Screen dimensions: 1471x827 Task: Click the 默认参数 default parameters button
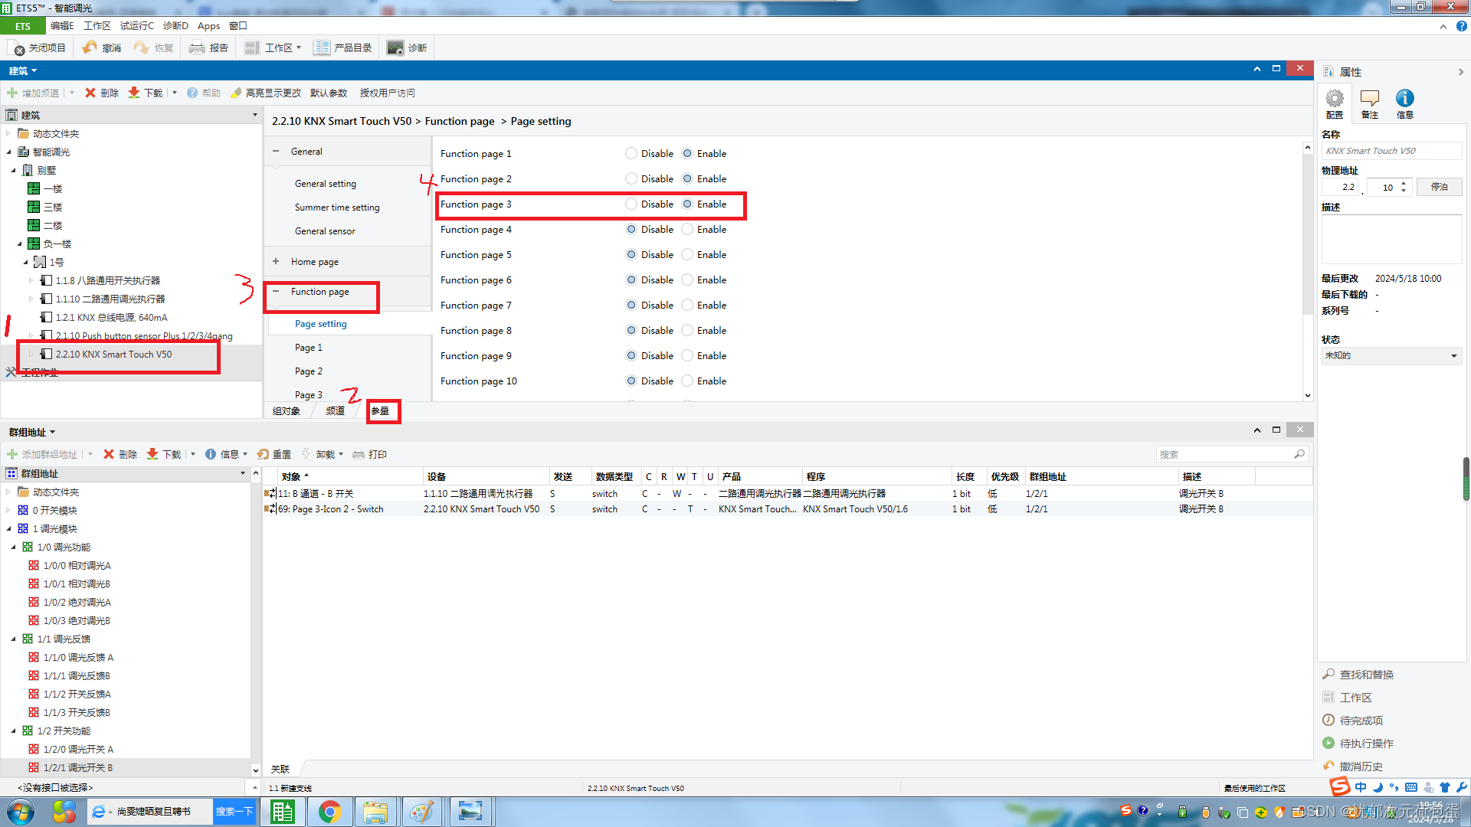pos(329,93)
